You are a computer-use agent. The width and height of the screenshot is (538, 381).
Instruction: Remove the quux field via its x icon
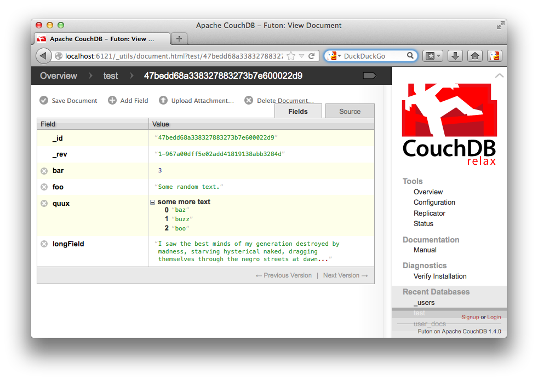pyautogui.click(x=44, y=204)
